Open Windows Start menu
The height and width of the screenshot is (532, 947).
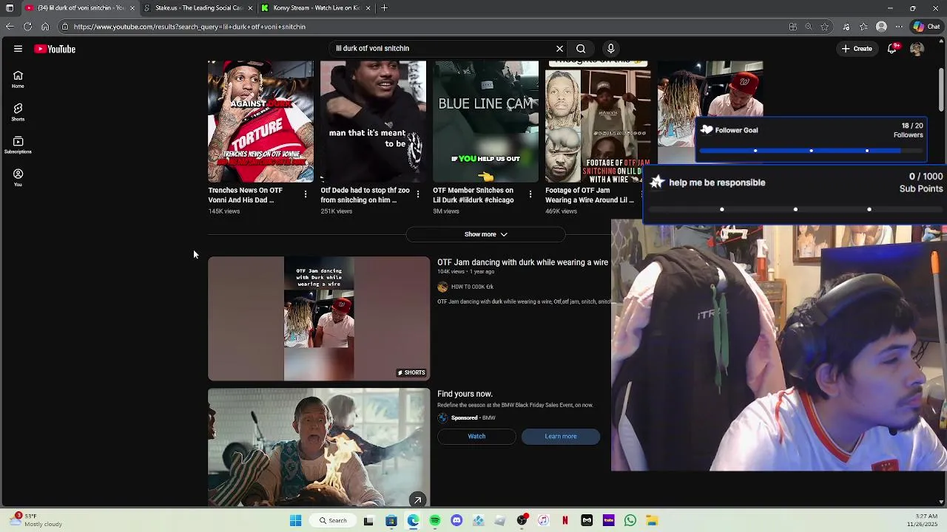[295, 521]
